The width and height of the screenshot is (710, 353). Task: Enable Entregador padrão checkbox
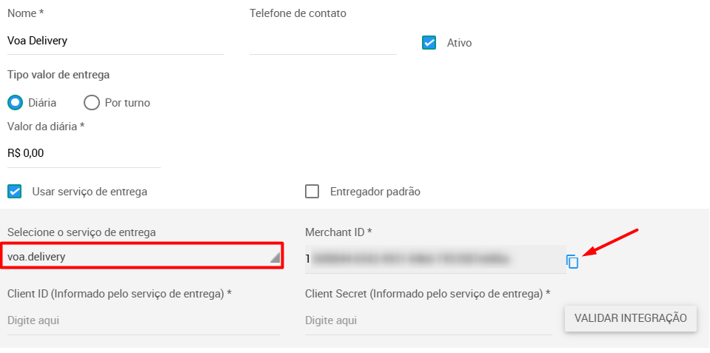tap(312, 192)
